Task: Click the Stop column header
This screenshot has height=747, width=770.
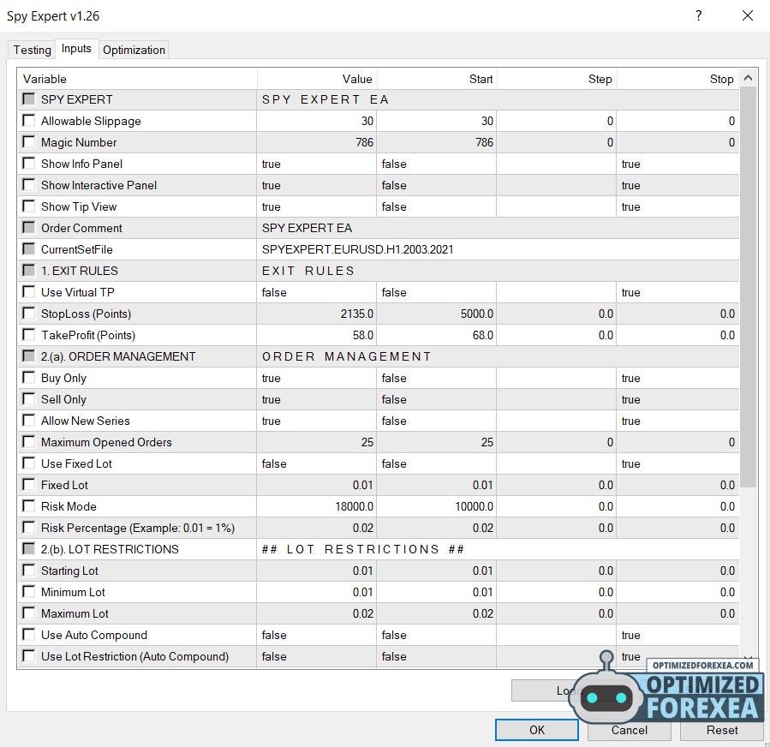Action: coord(677,79)
